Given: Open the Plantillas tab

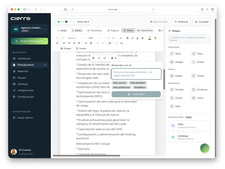Looking at the screenshot, I should [94, 30].
